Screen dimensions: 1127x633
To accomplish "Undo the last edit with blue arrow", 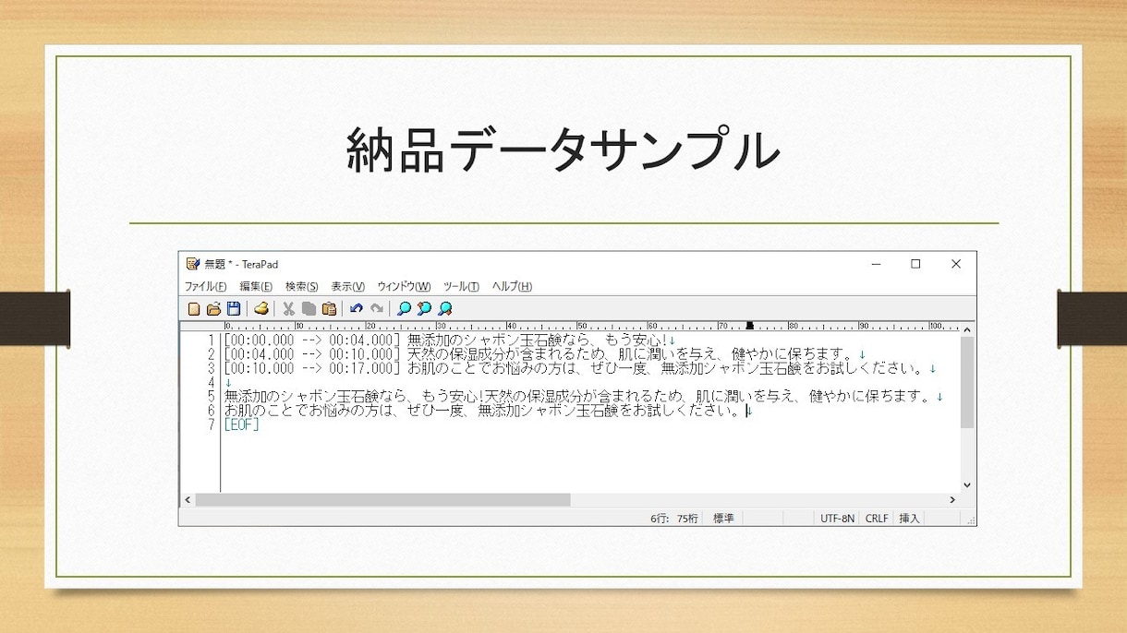I will coord(356,309).
